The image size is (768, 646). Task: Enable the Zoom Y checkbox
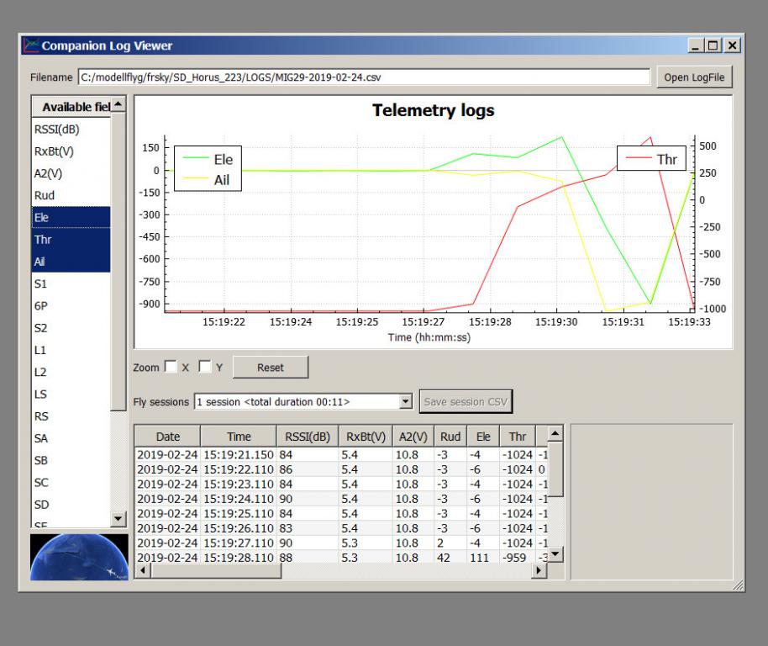tap(205, 368)
